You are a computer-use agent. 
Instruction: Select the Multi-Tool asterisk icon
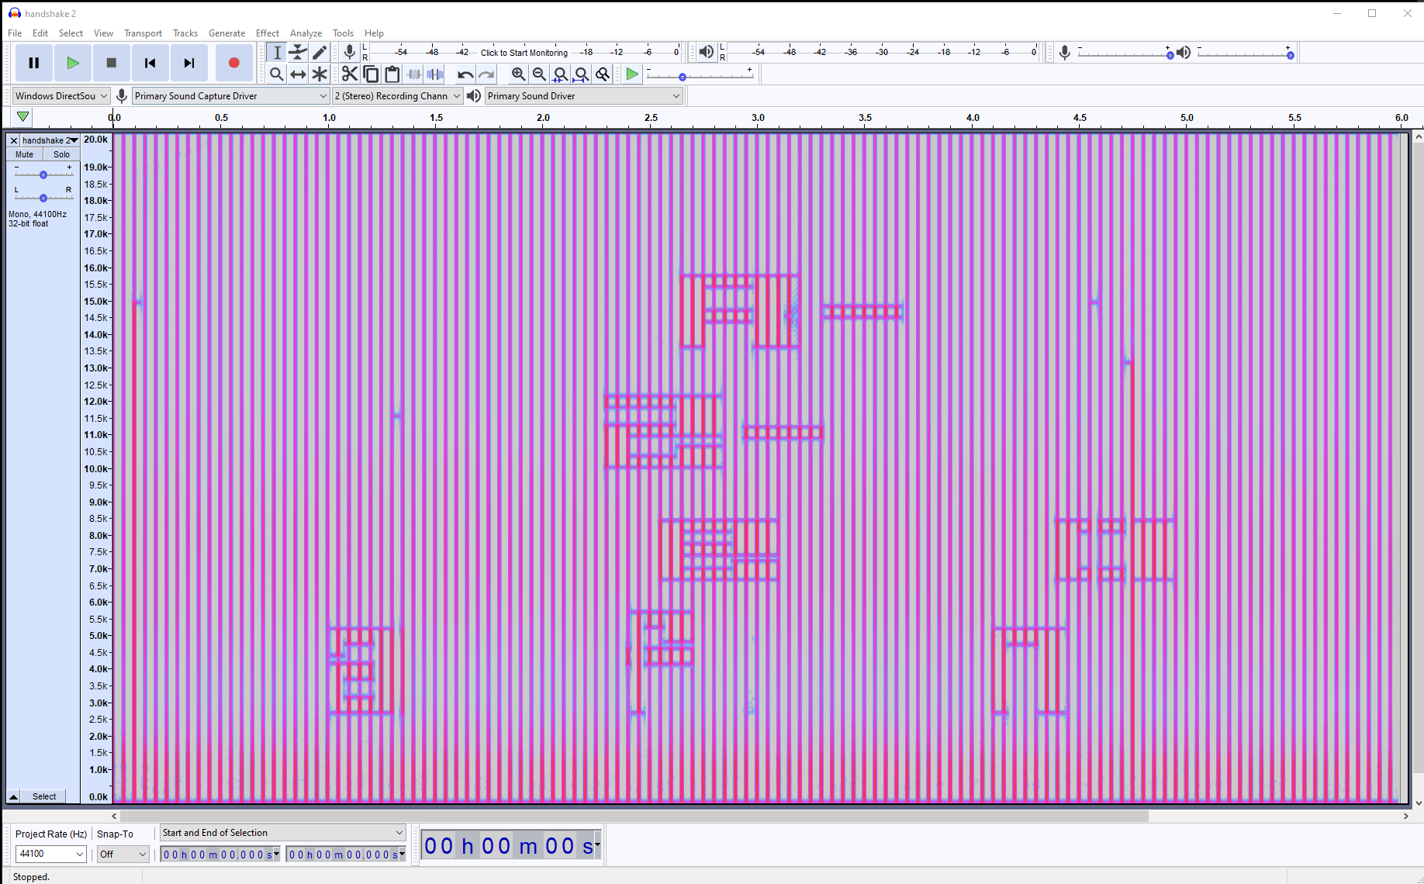point(320,74)
